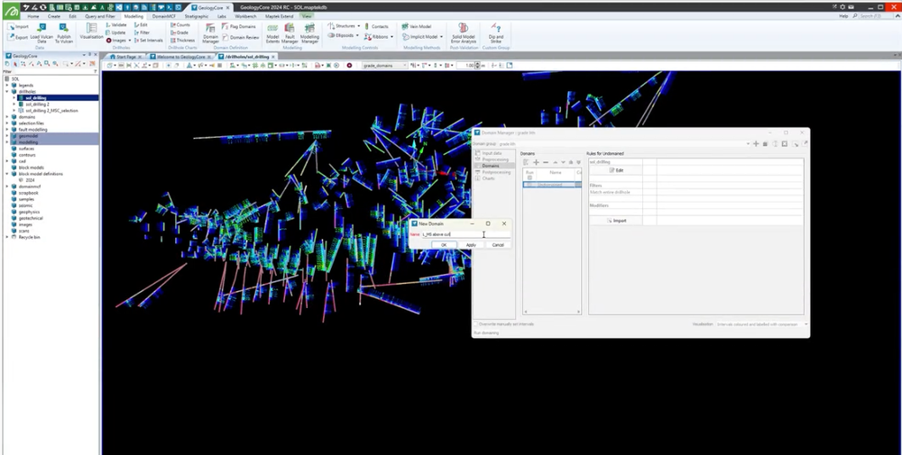Click Set Intervals
The height and width of the screenshot is (455, 902).
[x=149, y=41]
